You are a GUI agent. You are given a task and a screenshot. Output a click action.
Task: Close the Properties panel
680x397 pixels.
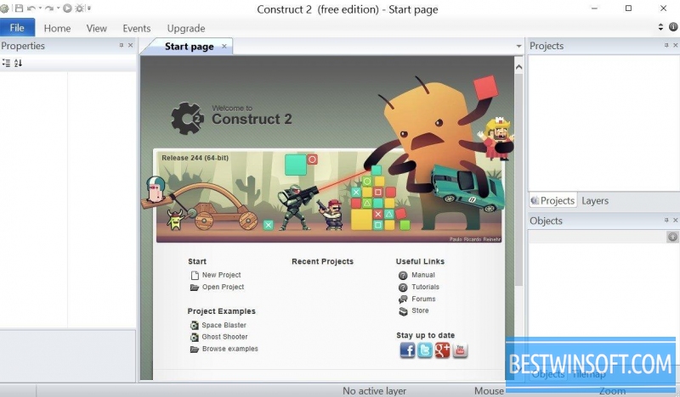coord(130,45)
